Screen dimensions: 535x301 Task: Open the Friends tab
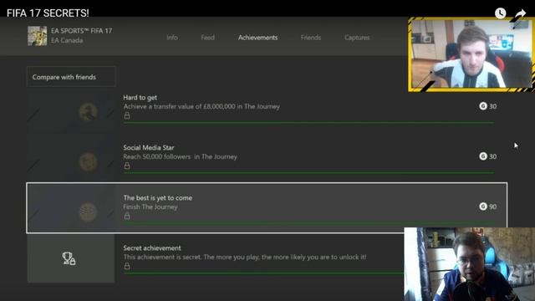point(310,38)
